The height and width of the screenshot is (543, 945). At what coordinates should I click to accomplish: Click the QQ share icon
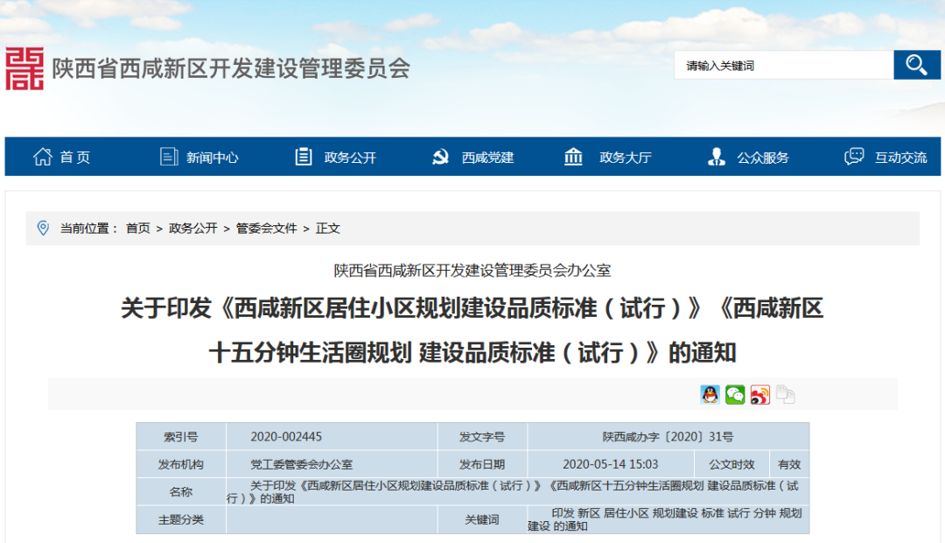coord(710,394)
